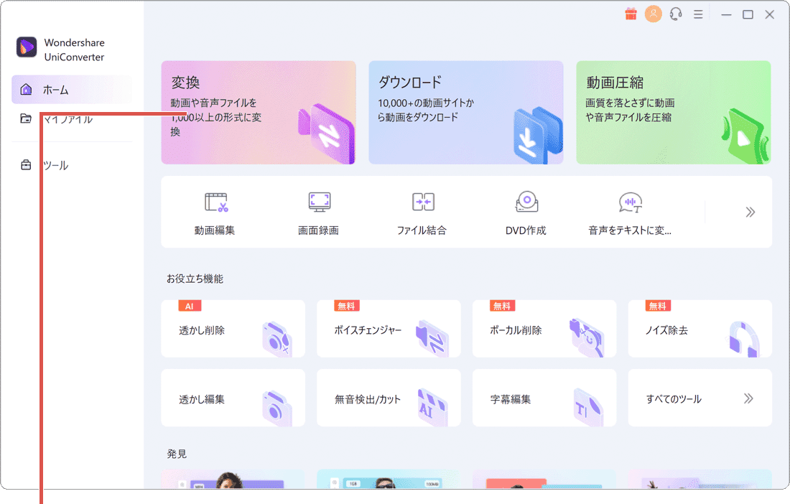The width and height of the screenshot is (790, 504).
Task: Open the hamburger menu icon
Action: [x=698, y=14]
